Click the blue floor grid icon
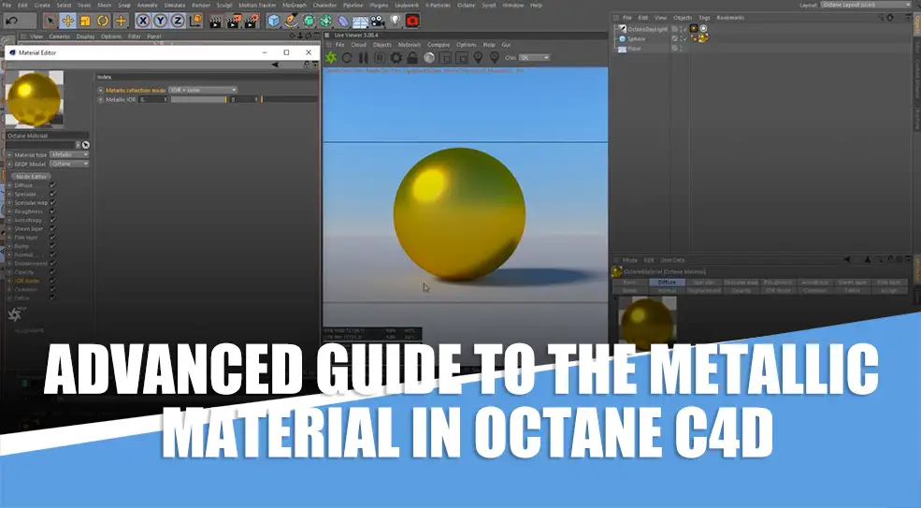 [360, 22]
